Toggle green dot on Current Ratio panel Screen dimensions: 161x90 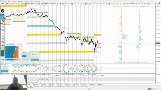coord(7,44)
